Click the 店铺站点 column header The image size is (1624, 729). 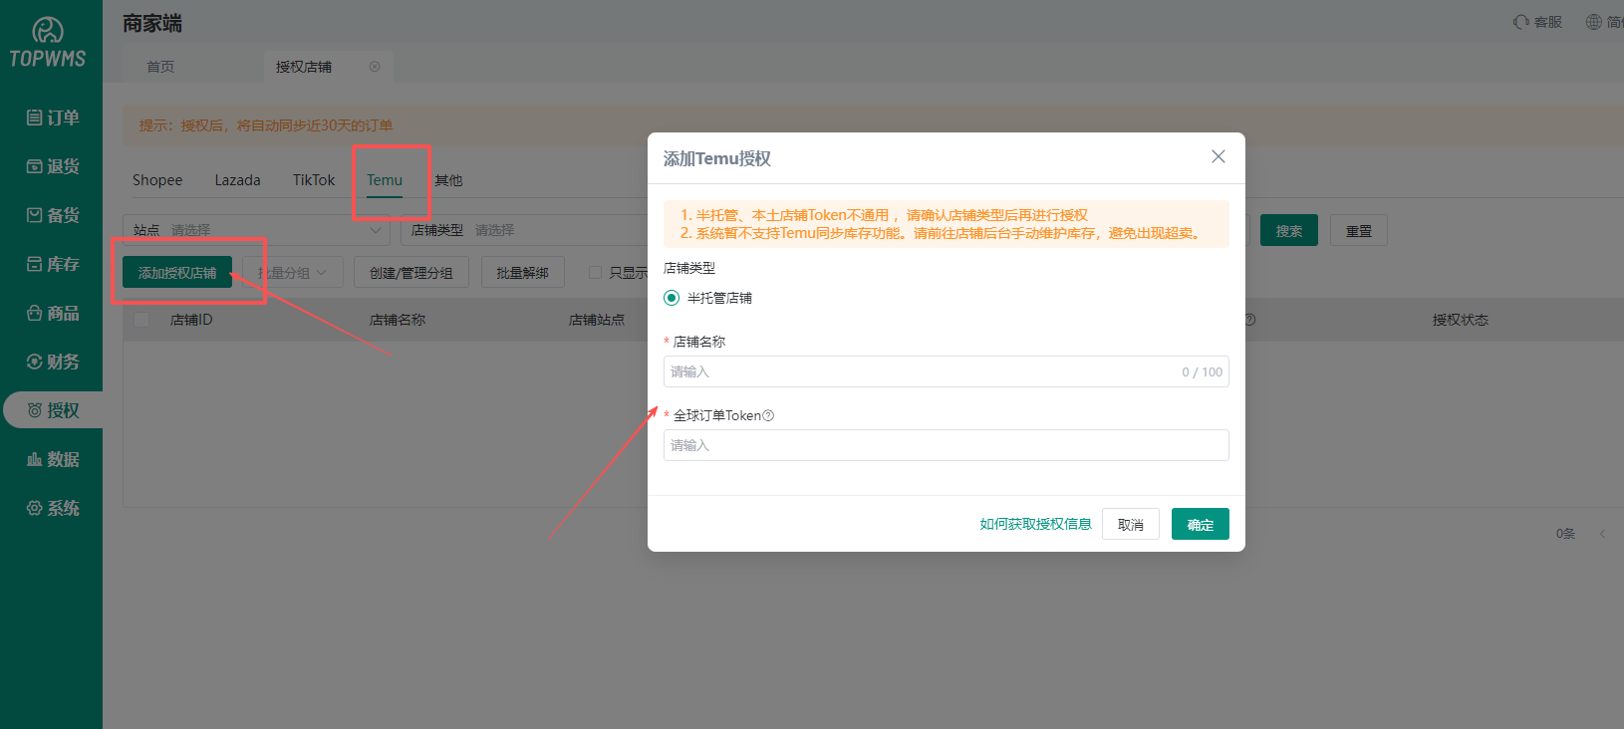pyautogui.click(x=597, y=320)
